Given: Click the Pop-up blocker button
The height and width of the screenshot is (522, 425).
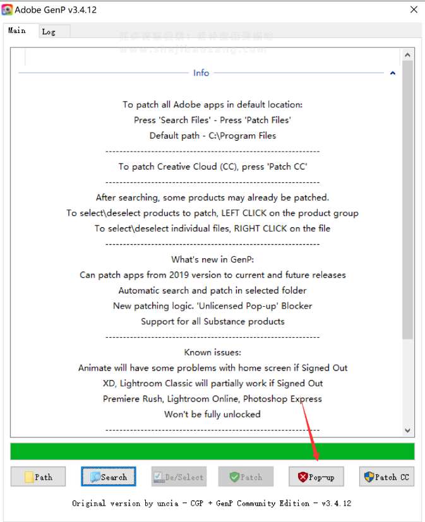Looking at the screenshot, I should click(316, 477).
